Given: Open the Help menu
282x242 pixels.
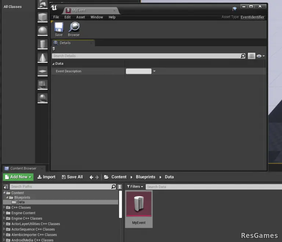Looking at the screenshot, I should coord(112,17).
